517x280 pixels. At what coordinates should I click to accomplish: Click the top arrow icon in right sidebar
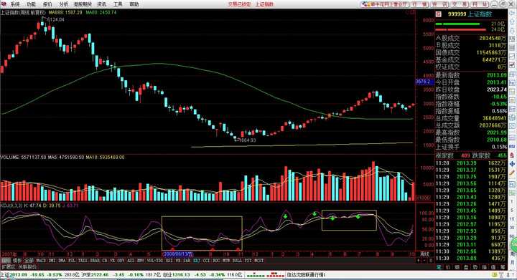click(x=512, y=13)
